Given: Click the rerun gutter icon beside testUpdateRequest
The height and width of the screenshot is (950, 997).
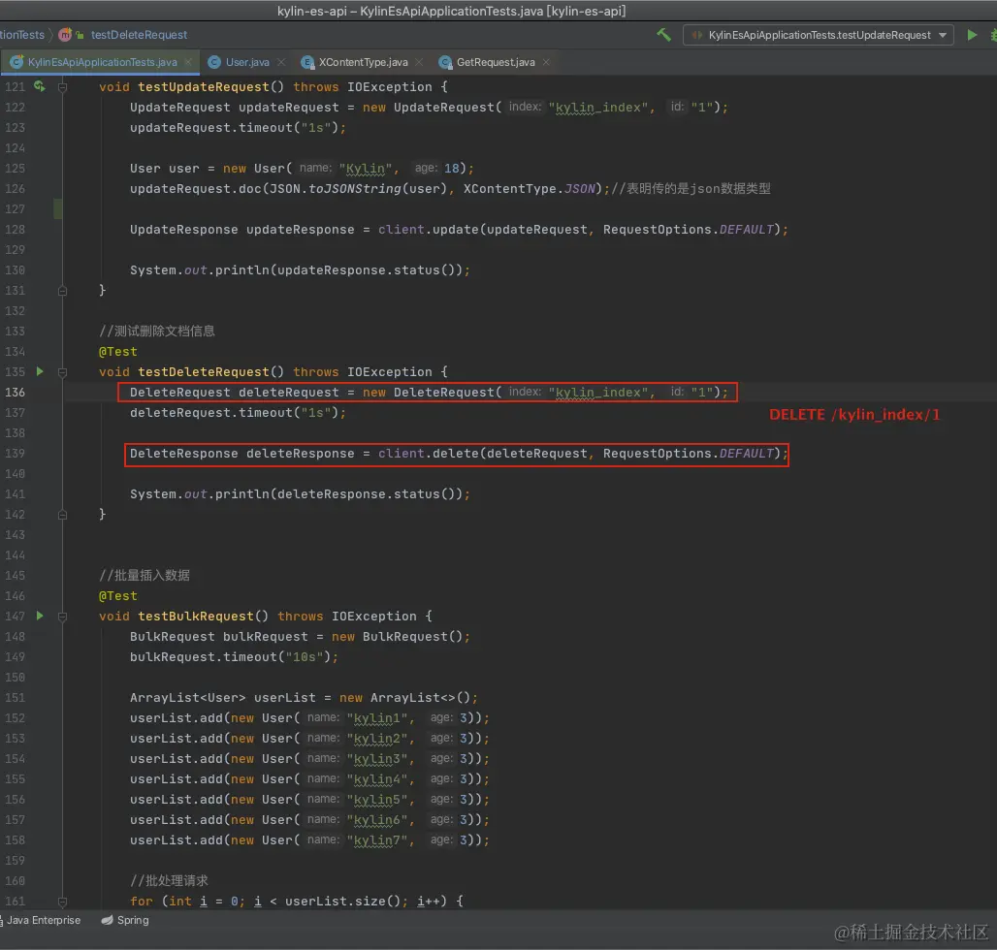Looking at the screenshot, I should click(40, 86).
